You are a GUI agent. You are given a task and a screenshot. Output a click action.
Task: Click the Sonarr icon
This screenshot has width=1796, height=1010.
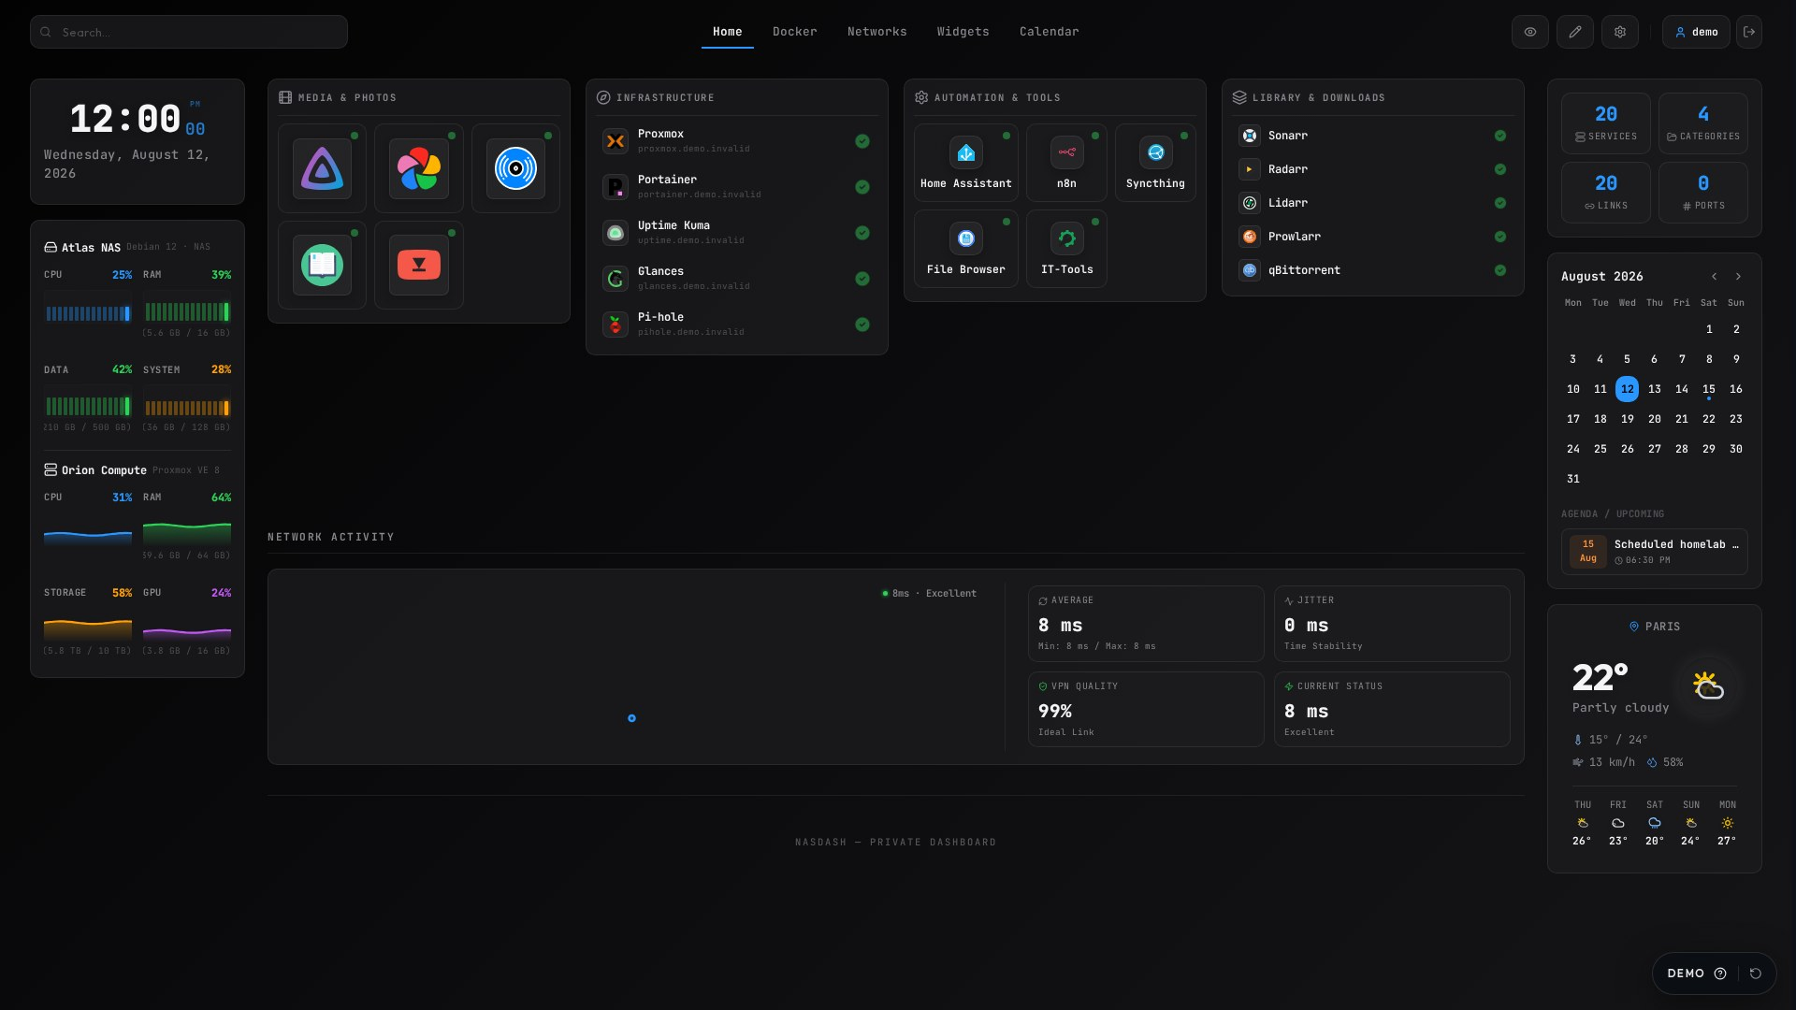[1250, 136]
